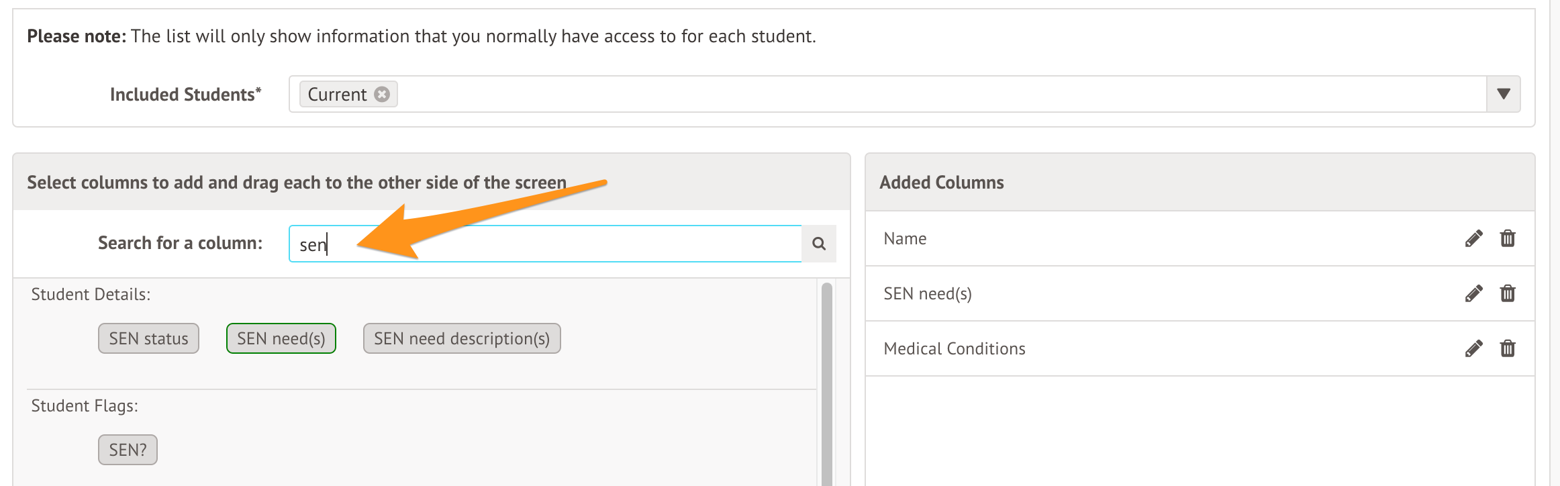
Task: Select the SEN need description(s) chip
Action: (x=462, y=338)
